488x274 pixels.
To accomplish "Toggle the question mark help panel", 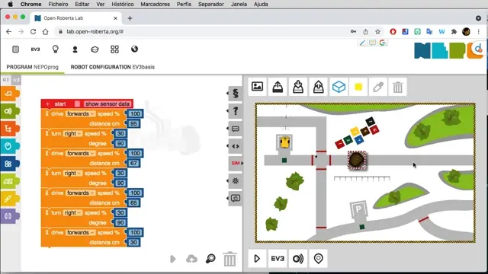I will point(236,110).
